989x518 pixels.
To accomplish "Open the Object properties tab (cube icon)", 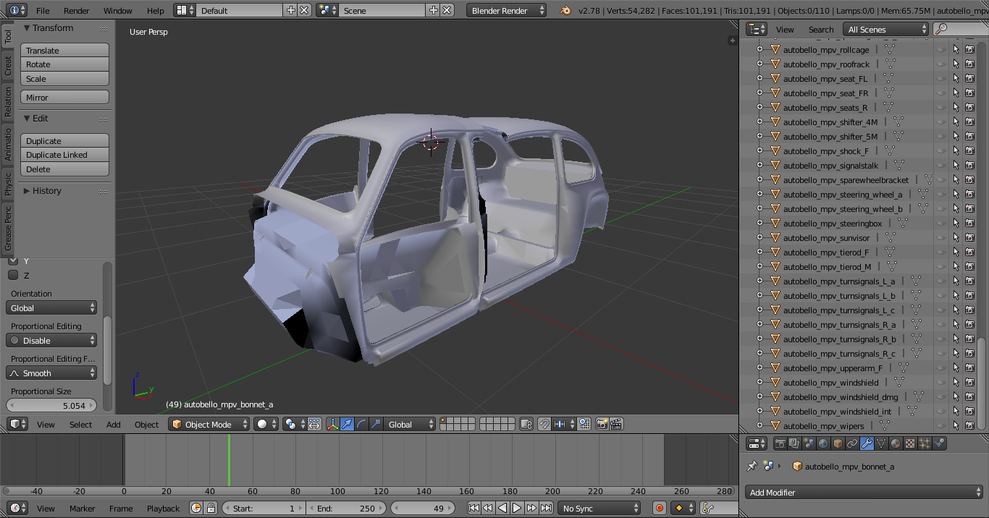I will click(x=838, y=443).
